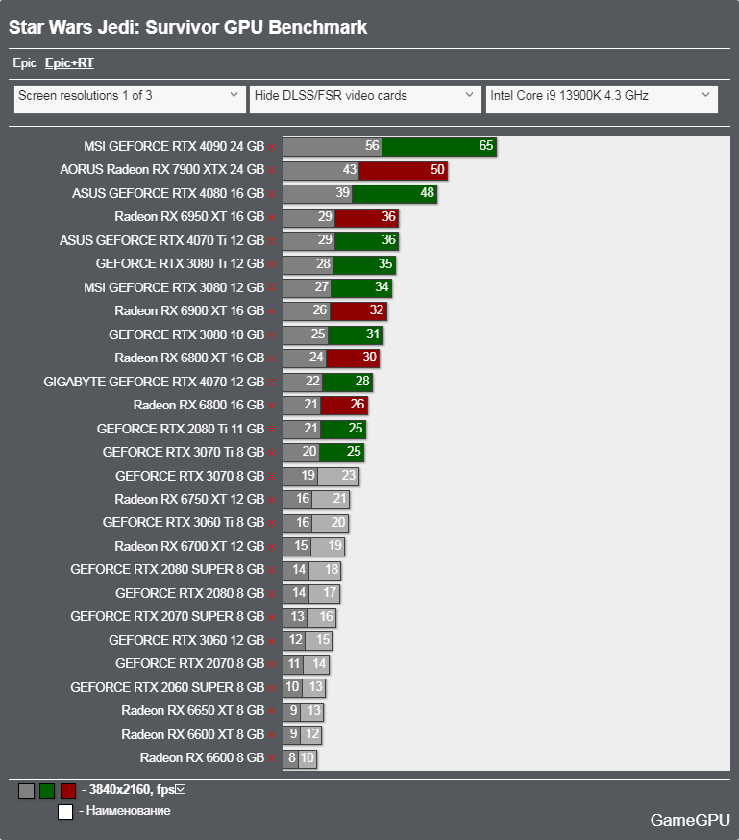Remove GEFORCE RTX 3060 Ti 8 GB via red X

[272, 524]
